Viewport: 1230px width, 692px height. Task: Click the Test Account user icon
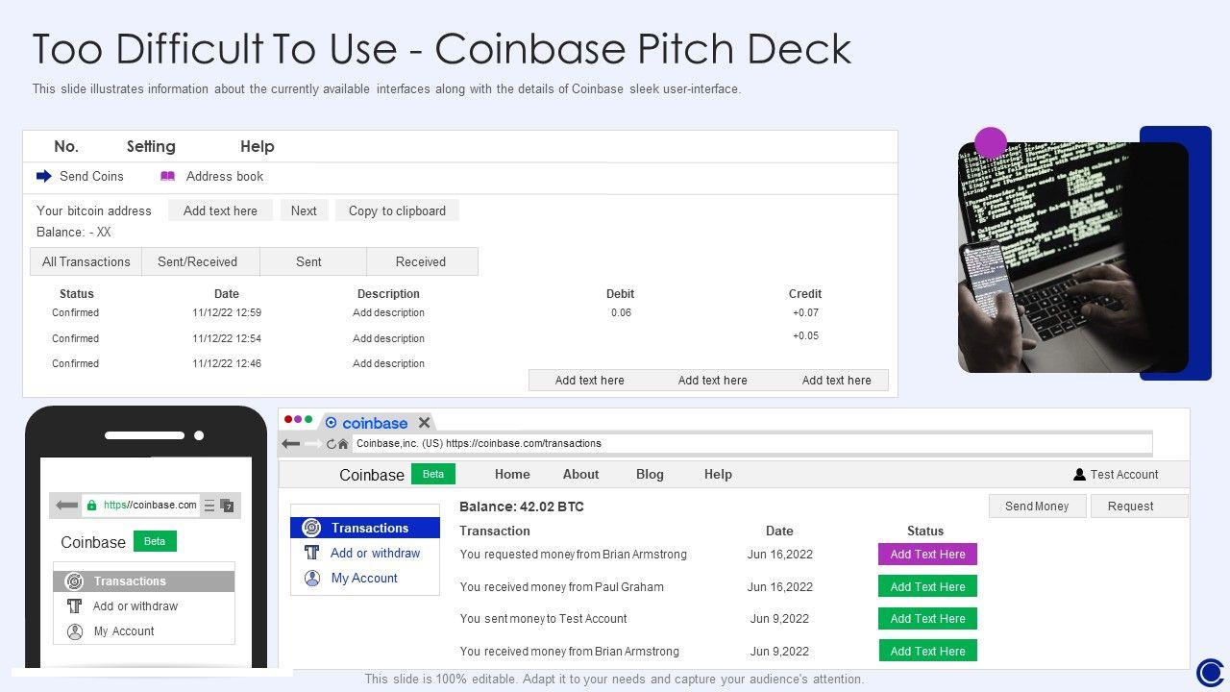pyautogui.click(x=1079, y=475)
